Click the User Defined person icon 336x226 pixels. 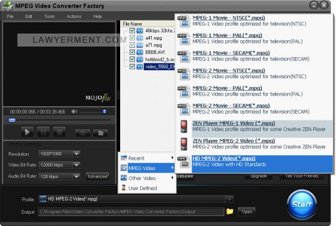(124, 188)
